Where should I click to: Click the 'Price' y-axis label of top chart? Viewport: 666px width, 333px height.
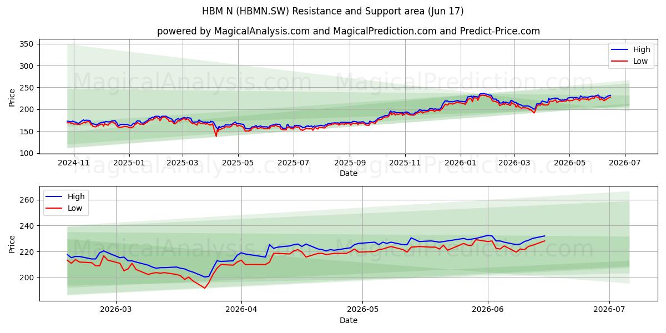coord(12,98)
